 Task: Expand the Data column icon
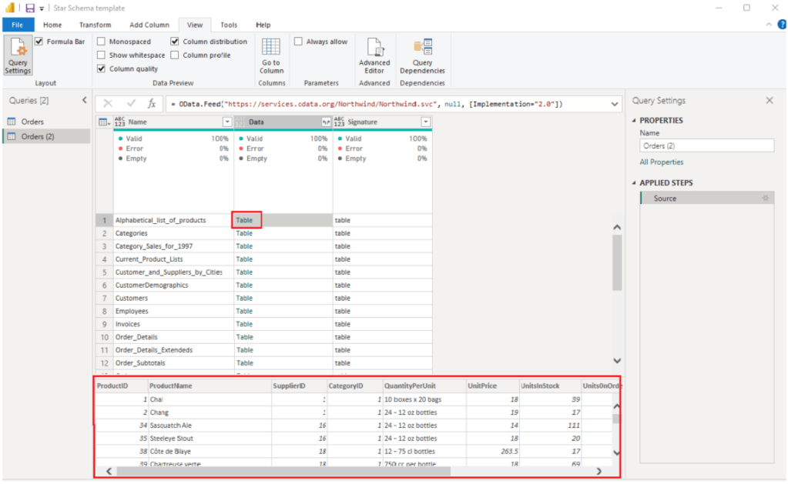click(326, 122)
